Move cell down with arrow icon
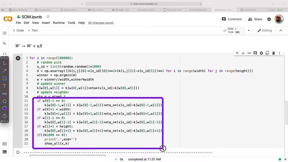Screen dimensions: 288x162 tap(243, 53)
